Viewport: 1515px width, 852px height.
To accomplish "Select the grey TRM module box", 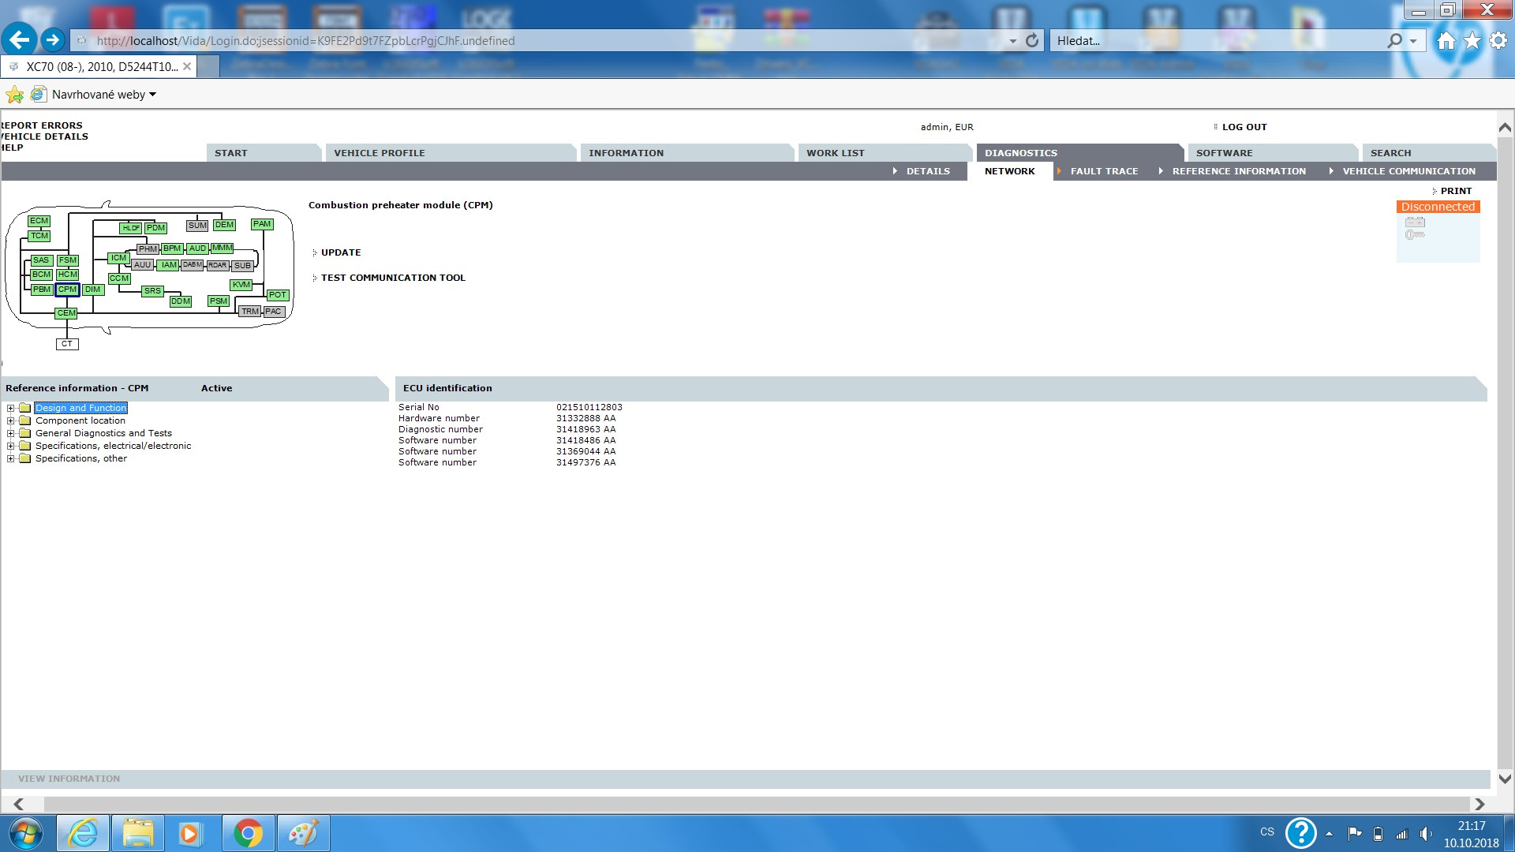I will coord(249,312).
